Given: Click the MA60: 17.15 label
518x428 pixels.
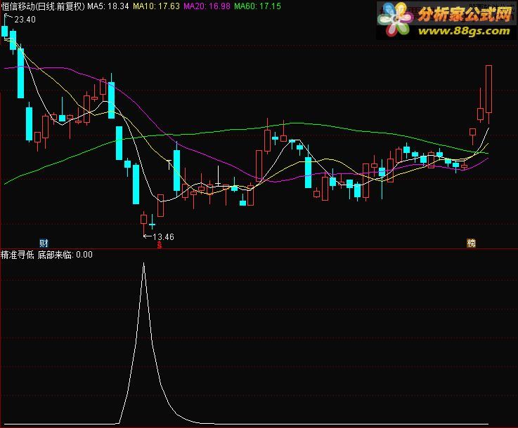Looking at the screenshot, I should coord(257,6).
